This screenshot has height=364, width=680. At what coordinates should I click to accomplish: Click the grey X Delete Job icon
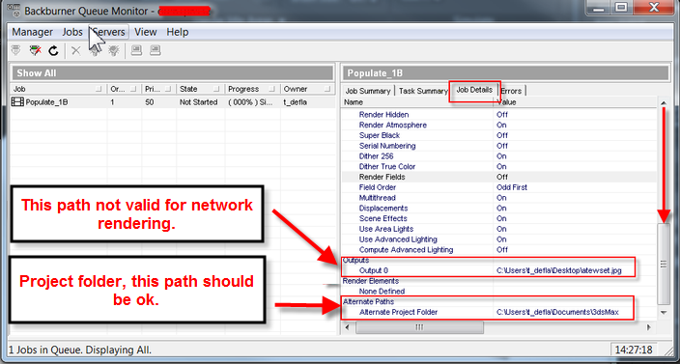tap(76, 51)
